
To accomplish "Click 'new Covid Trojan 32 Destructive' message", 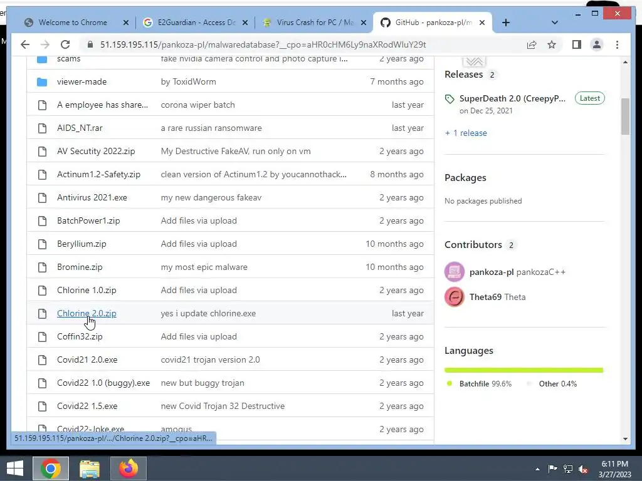I will (223, 406).
